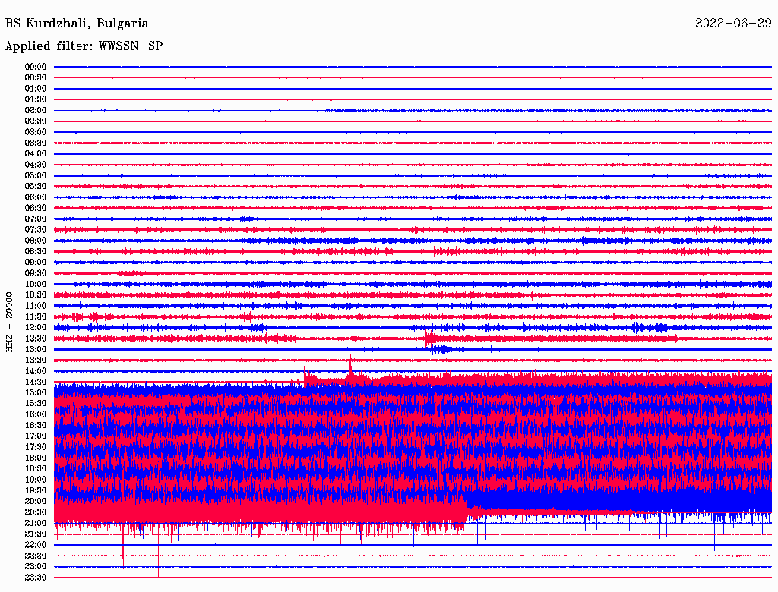
Task: Select the 23:30 time label
Action: tap(36, 577)
